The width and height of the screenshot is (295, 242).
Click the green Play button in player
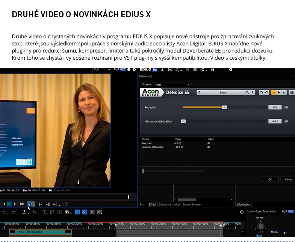pyautogui.click(x=9, y=204)
